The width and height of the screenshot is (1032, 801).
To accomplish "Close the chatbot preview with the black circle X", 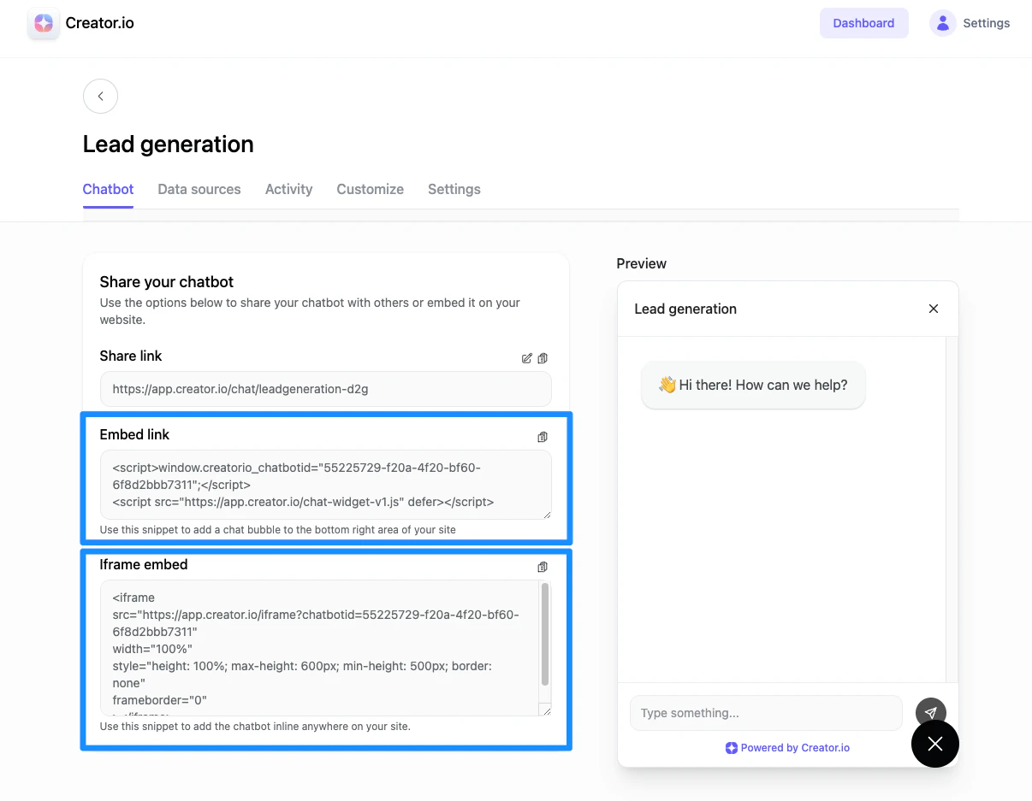I will pyautogui.click(x=934, y=744).
